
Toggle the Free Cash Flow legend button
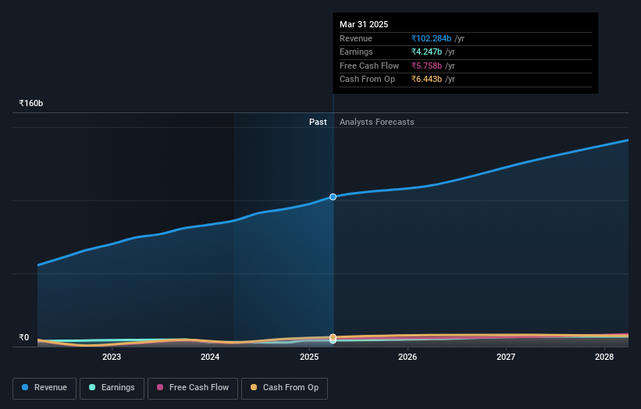click(x=193, y=388)
